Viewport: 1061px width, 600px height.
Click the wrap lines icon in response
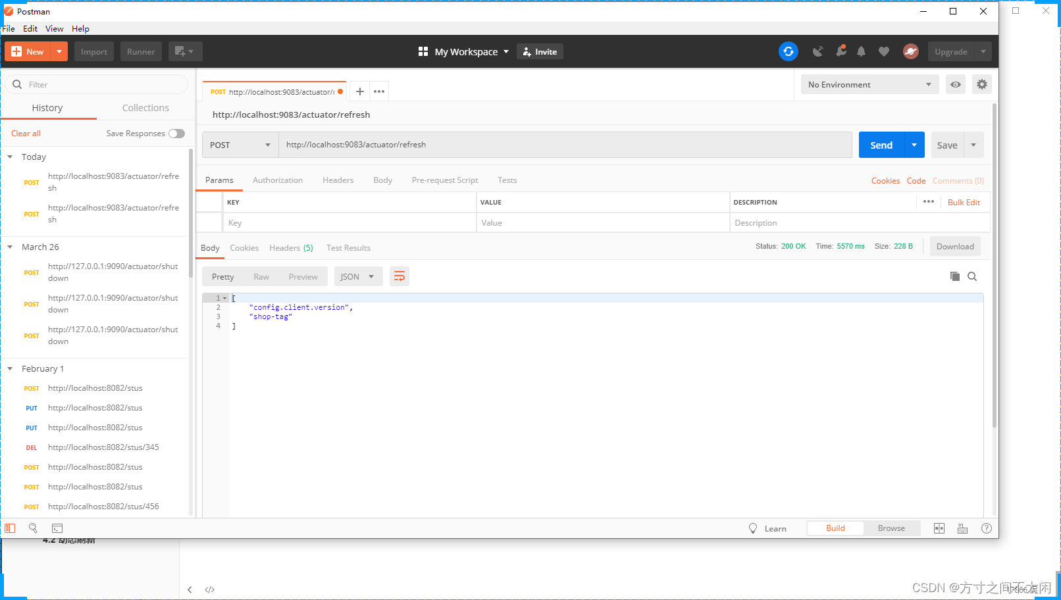(x=400, y=276)
